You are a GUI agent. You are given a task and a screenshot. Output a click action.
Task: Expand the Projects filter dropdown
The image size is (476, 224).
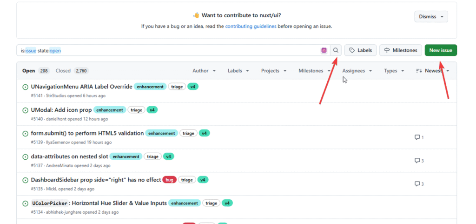tap(273, 71)
